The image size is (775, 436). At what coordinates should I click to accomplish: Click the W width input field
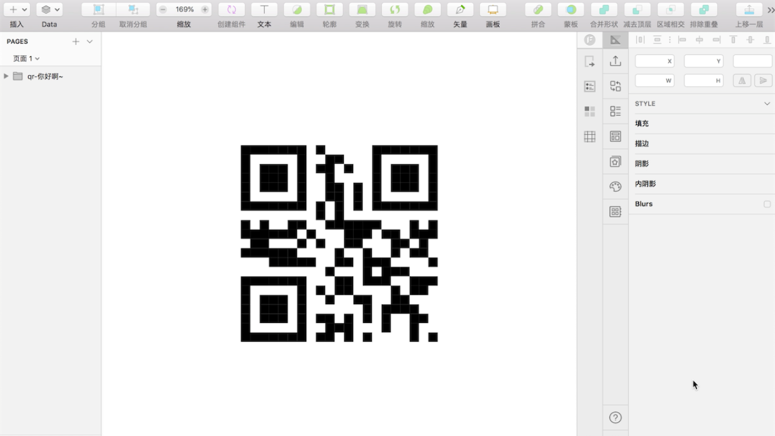[654, 81]
